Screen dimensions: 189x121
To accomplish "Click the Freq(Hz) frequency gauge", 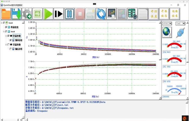I will (174, 90).
